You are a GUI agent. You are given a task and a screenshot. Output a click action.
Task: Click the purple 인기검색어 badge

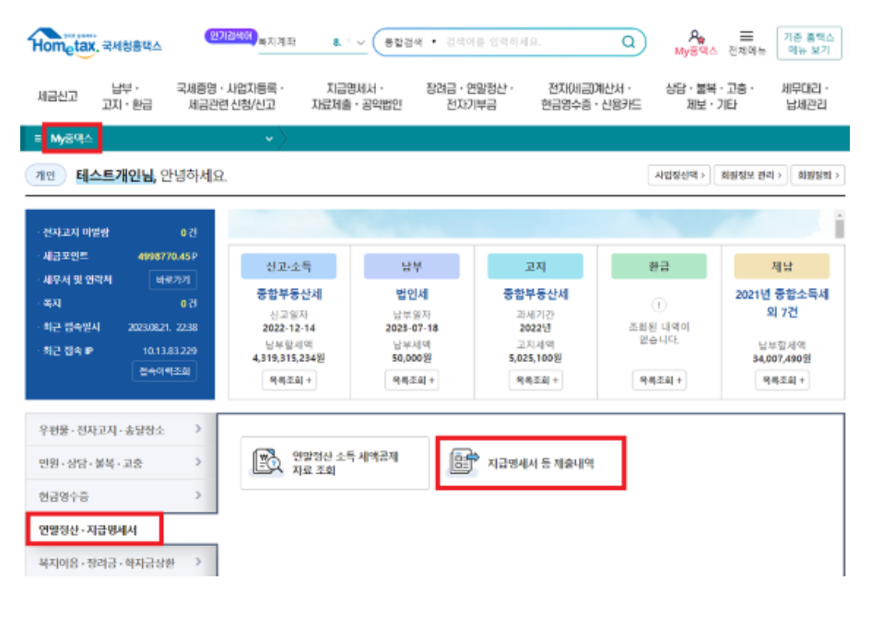[x=231, y=33]
